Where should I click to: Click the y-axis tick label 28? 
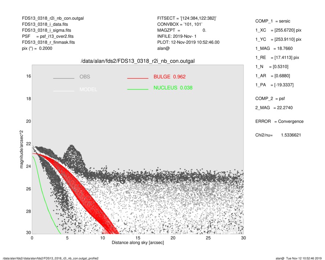(29, 212)
